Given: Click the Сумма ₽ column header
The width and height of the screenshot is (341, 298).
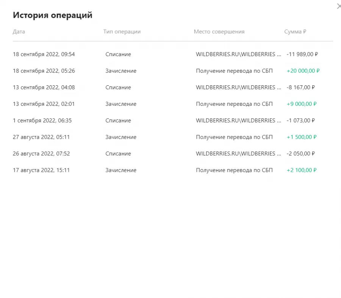Looking at the screenshot, I should tap(295, 31).
